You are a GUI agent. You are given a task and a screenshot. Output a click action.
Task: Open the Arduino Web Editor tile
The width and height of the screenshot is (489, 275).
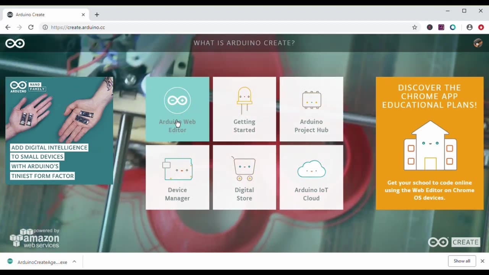tap(177, 109)
